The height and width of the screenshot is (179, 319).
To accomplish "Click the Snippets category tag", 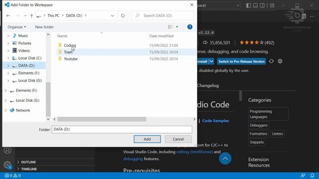I will 257,142.
